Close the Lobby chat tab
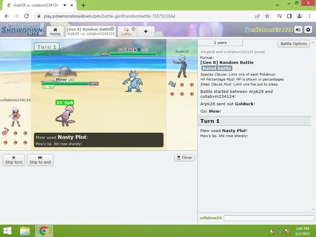This screenshot has height=237, width=316. click(133, 29)
